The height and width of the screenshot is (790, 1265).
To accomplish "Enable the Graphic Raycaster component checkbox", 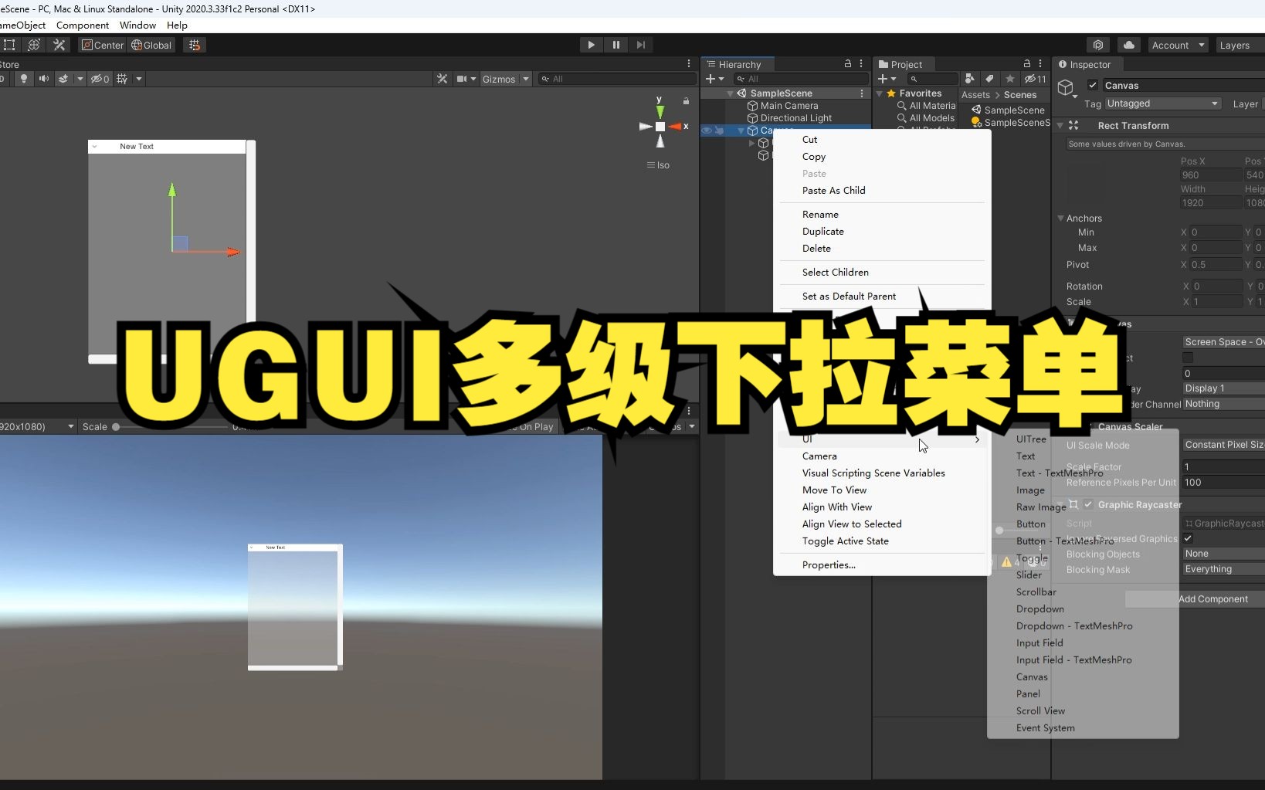I will [x=1088, y=505].
